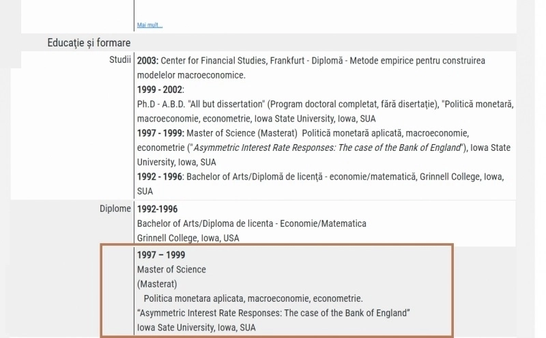The width and height of the screenshot is (546, 338).
Task: Click the "(Masterat)" line in highlighted box
Action: 157,284
